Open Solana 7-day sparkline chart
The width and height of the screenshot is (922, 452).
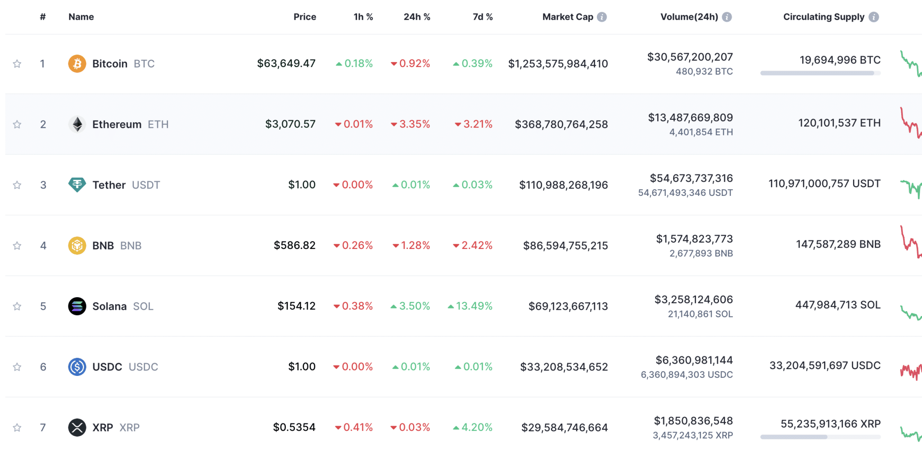point(911,312)
